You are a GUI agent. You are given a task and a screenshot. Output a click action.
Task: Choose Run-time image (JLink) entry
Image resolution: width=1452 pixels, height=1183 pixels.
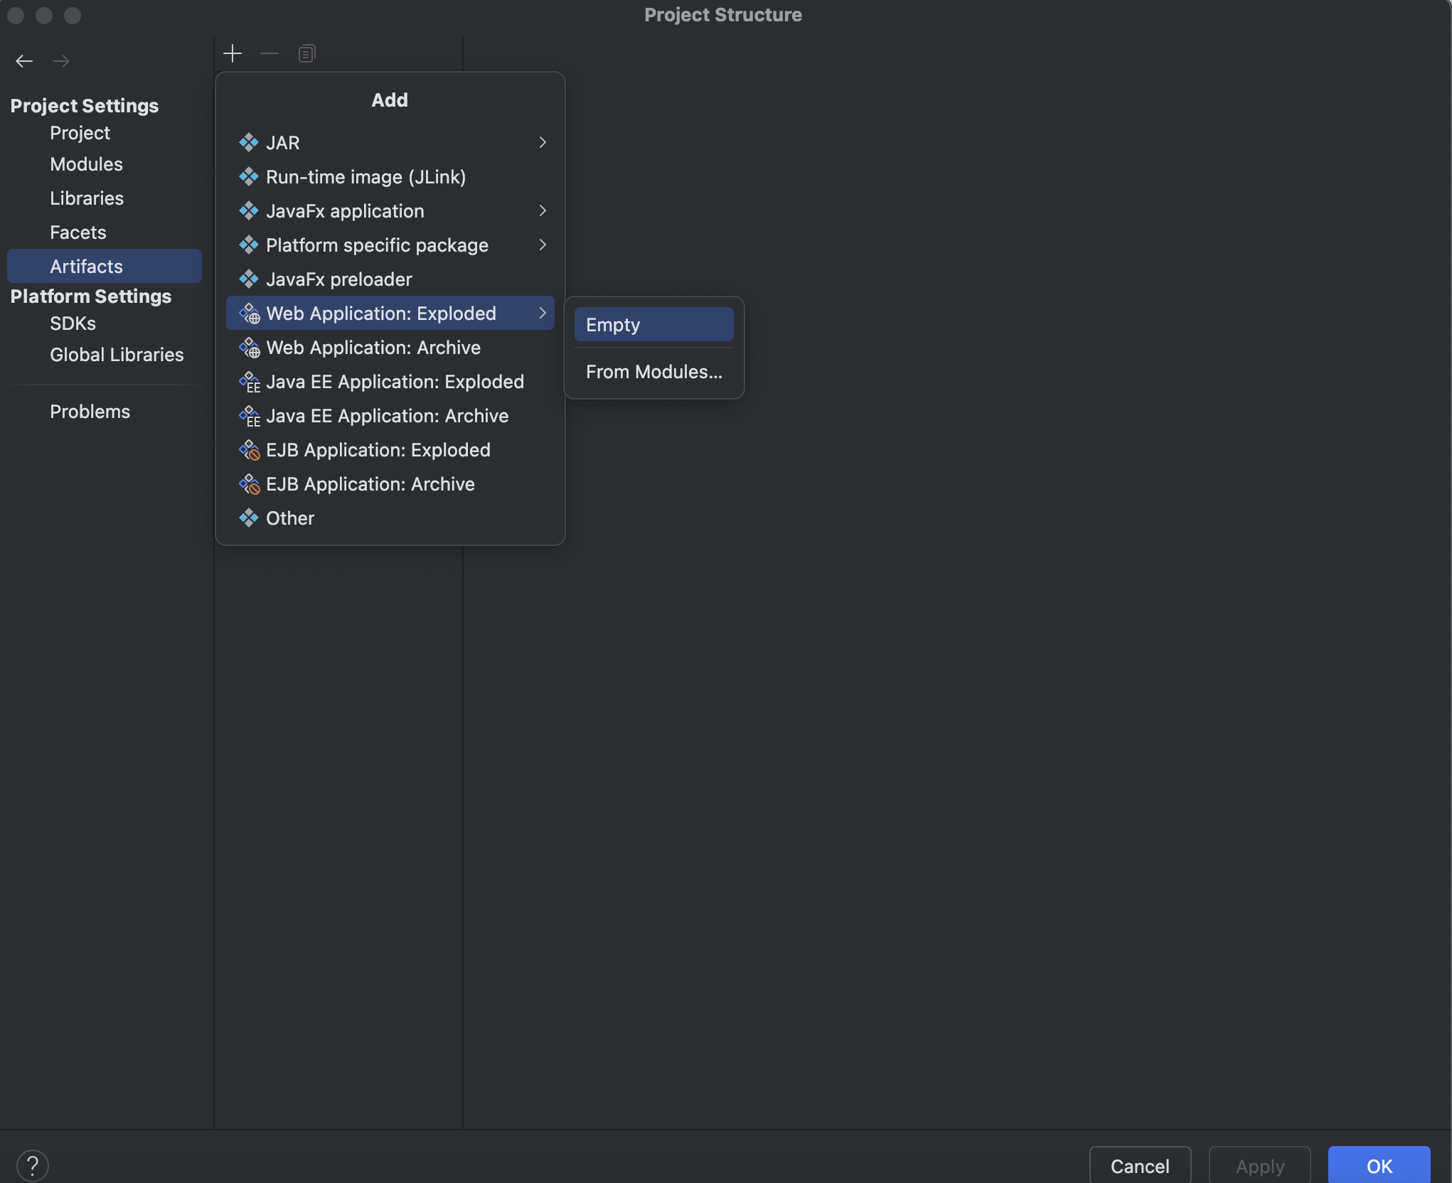tap(365, 177)
